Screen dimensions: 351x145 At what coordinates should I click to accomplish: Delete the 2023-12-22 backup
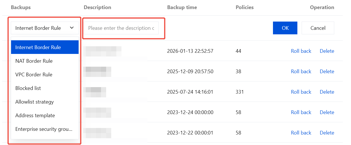pos(327,133)
